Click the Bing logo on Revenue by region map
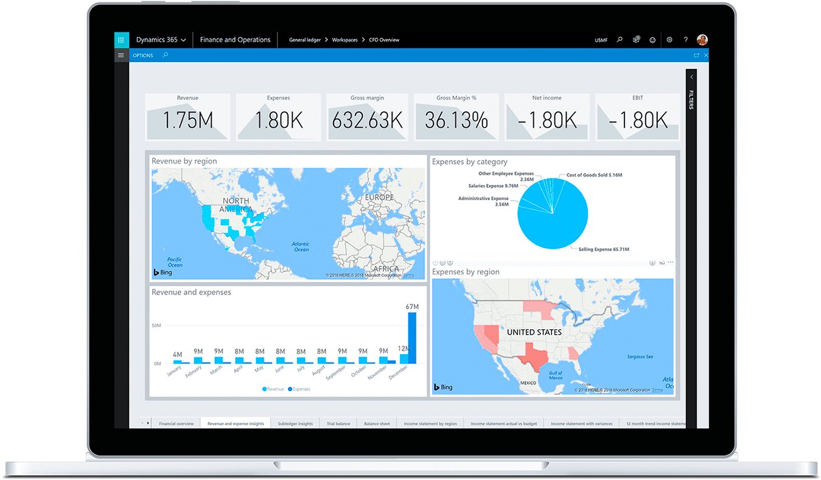This screenshot has height=480, width=821. [162, 273]
